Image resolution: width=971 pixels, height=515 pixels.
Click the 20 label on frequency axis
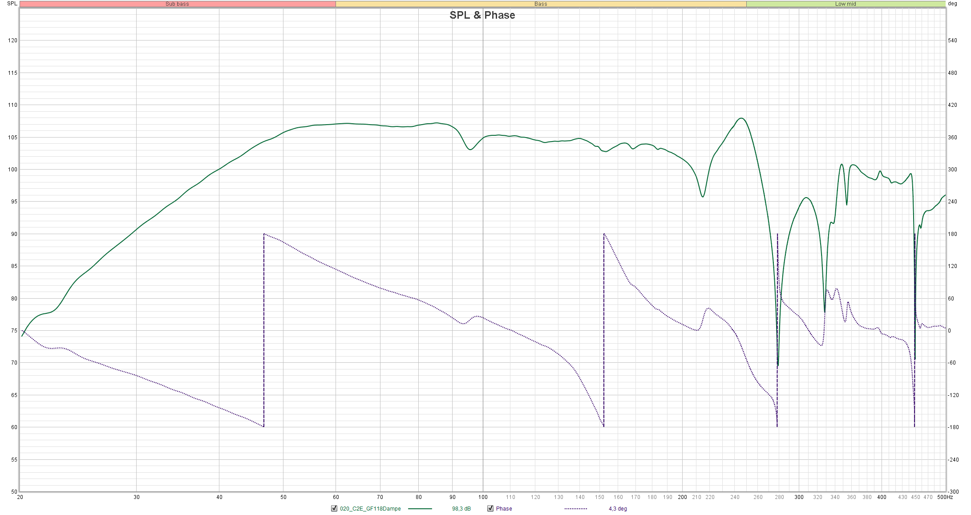tap(20, 497)
